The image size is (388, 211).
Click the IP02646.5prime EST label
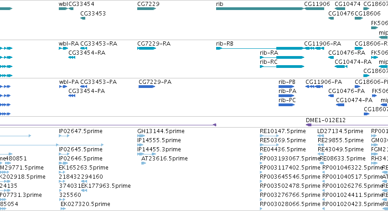coord(81,159)
